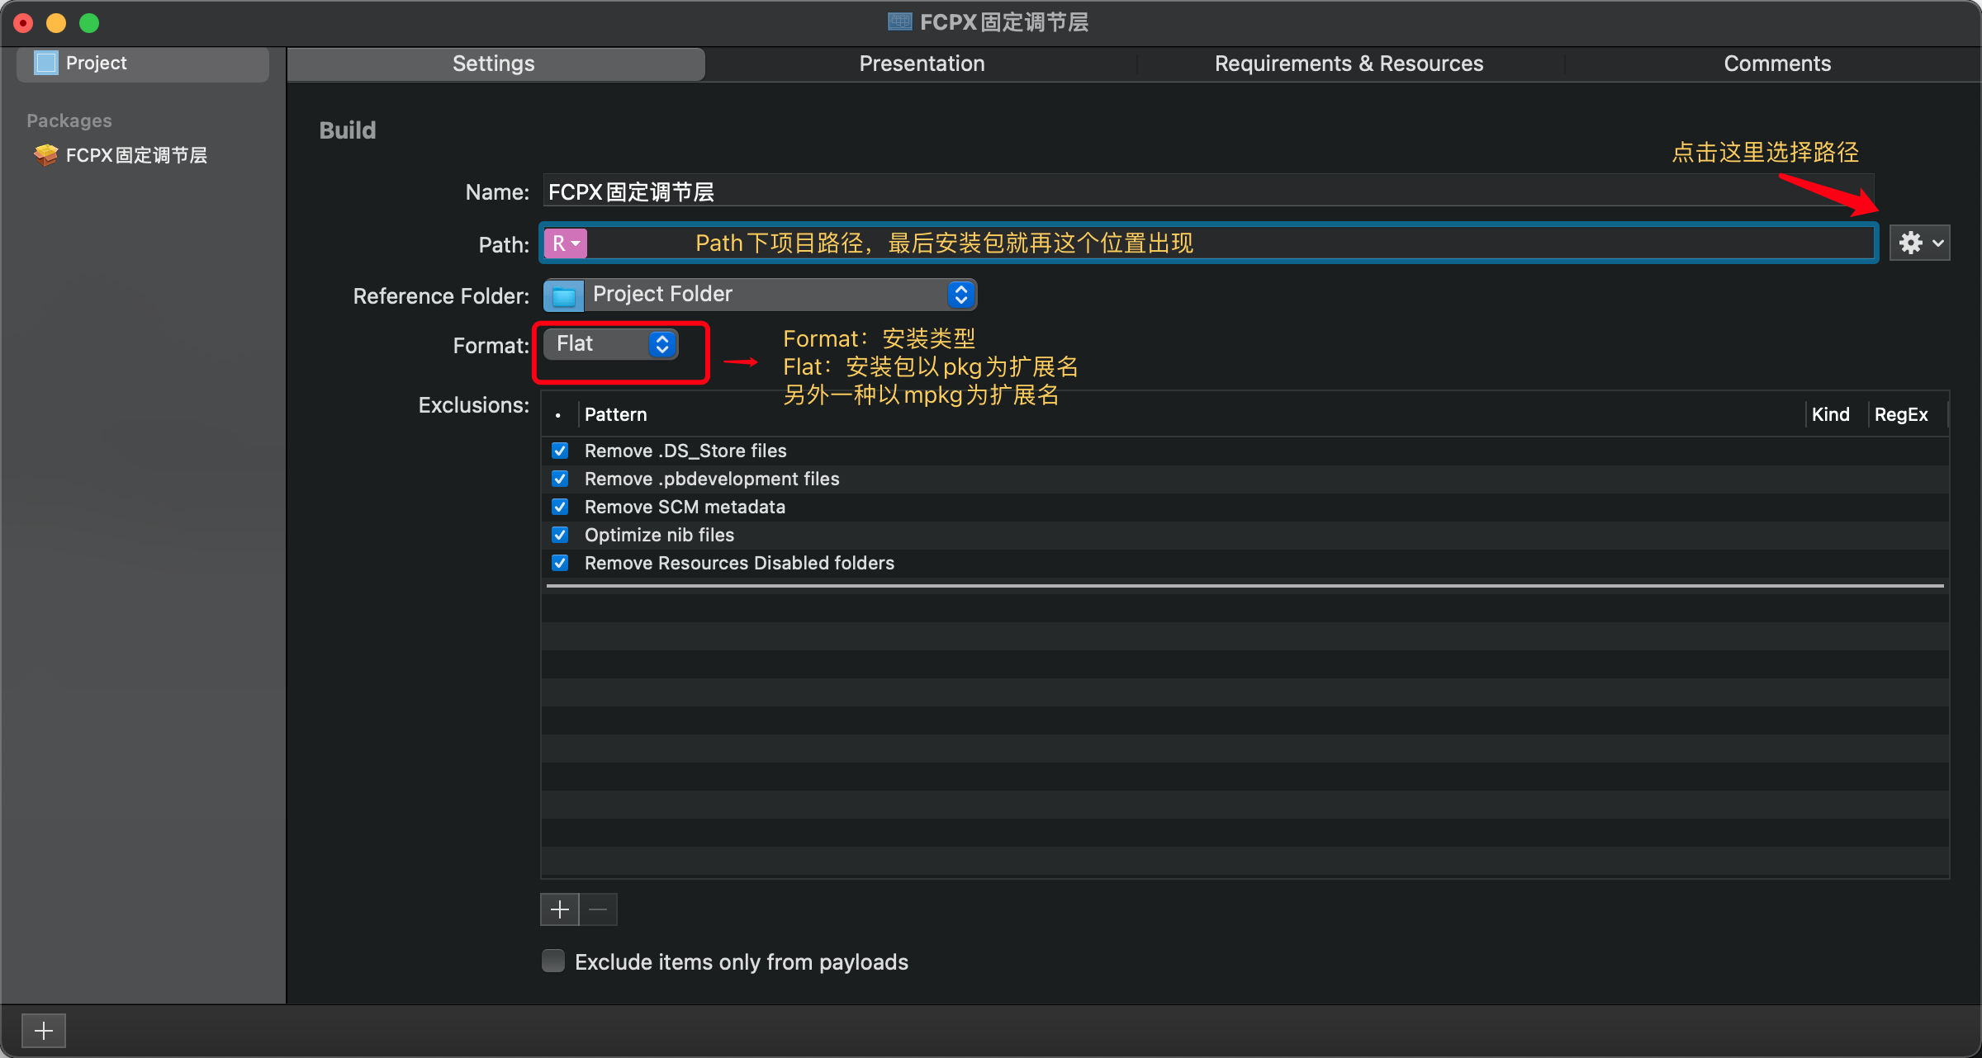
Task: Click the Path input field to edit
Action: pyautogui.click(x=1206, y=243)
